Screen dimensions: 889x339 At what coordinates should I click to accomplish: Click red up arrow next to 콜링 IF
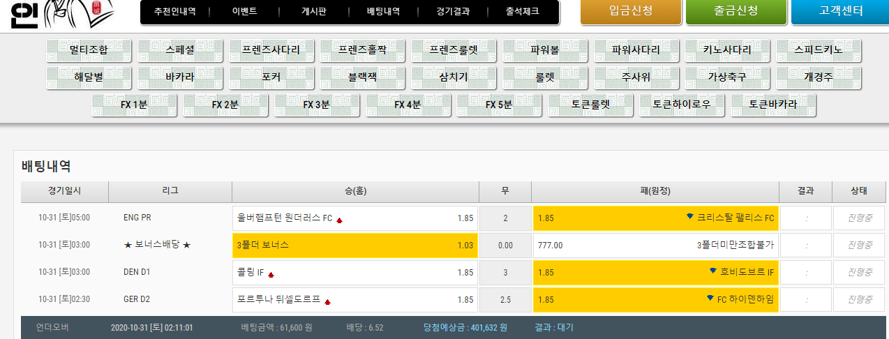[x=271, y=274]
